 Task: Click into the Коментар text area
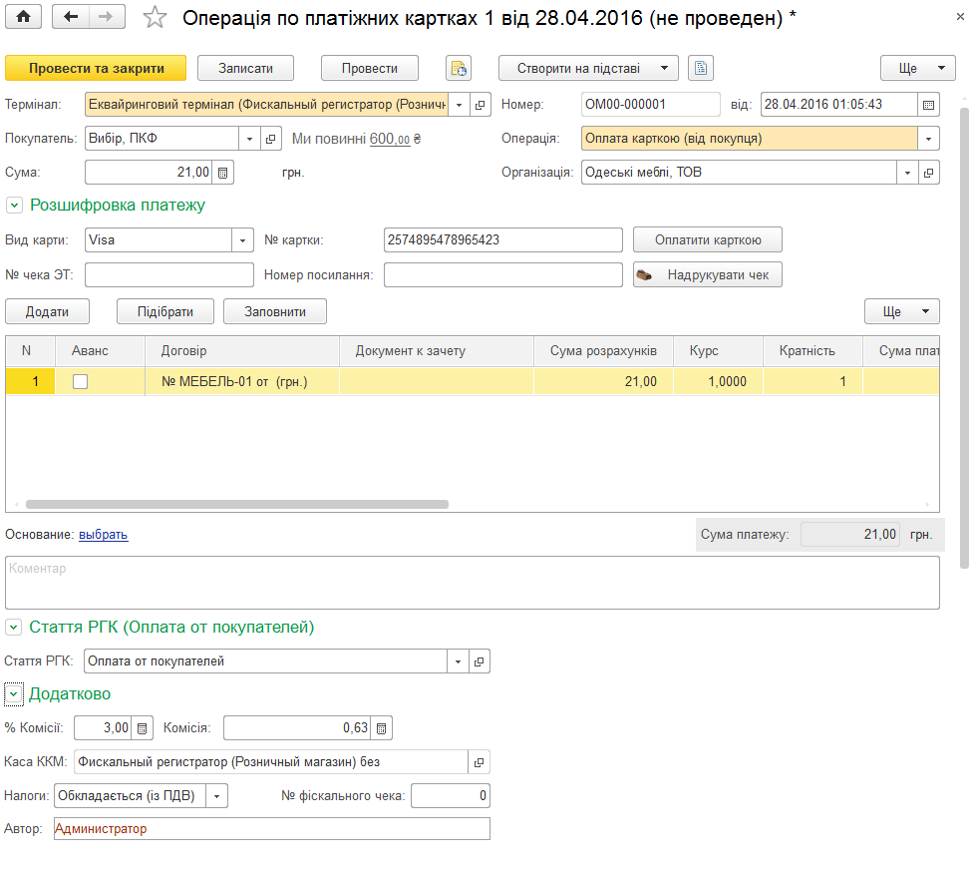[472, 583]
